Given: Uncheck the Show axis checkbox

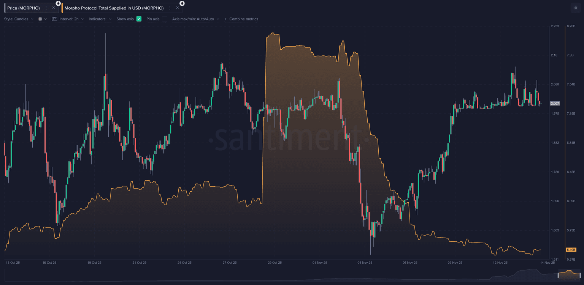Looking at the screenshot, I should [139, 19].
